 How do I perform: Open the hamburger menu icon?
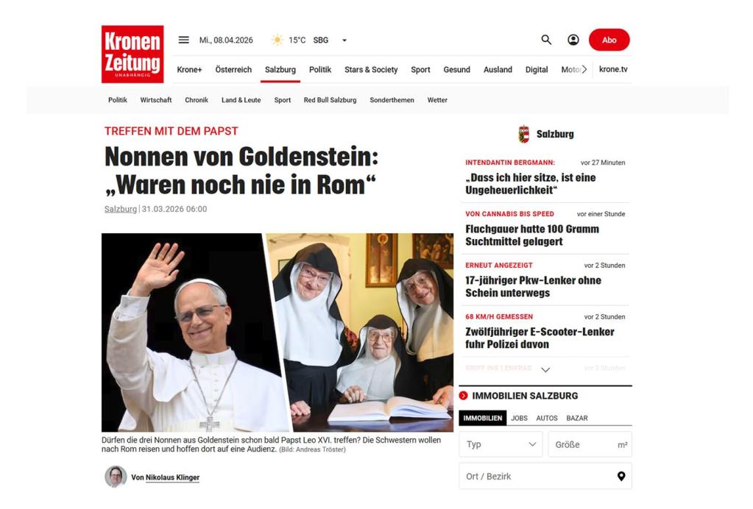pos(183,40)
